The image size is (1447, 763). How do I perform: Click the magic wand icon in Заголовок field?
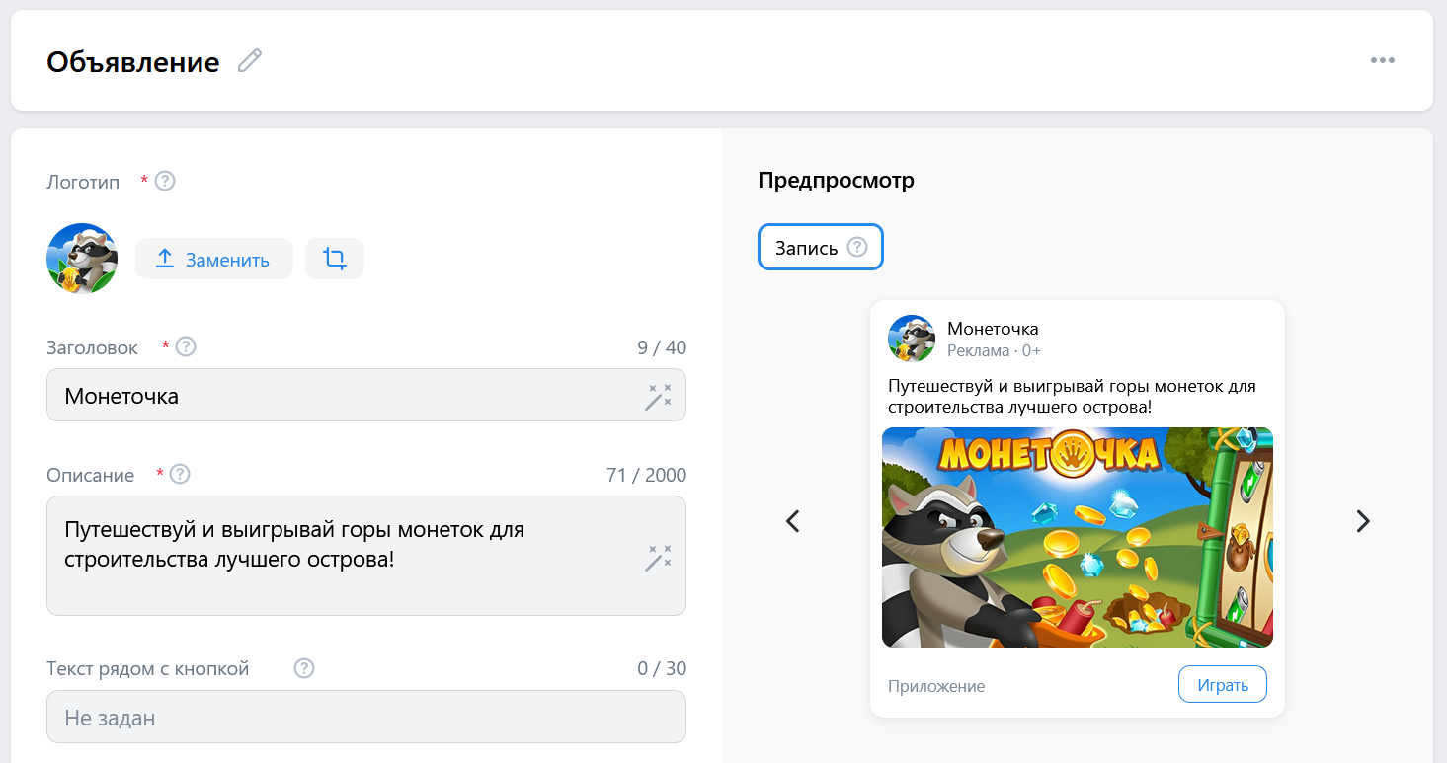[658, 395]
